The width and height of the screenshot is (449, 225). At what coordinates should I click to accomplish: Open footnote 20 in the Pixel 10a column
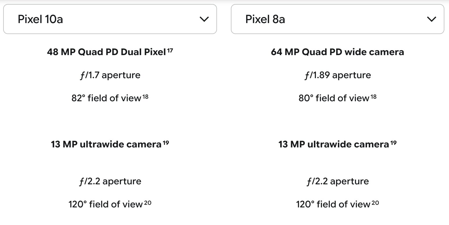pyautogui.click(x=148, y=202)
